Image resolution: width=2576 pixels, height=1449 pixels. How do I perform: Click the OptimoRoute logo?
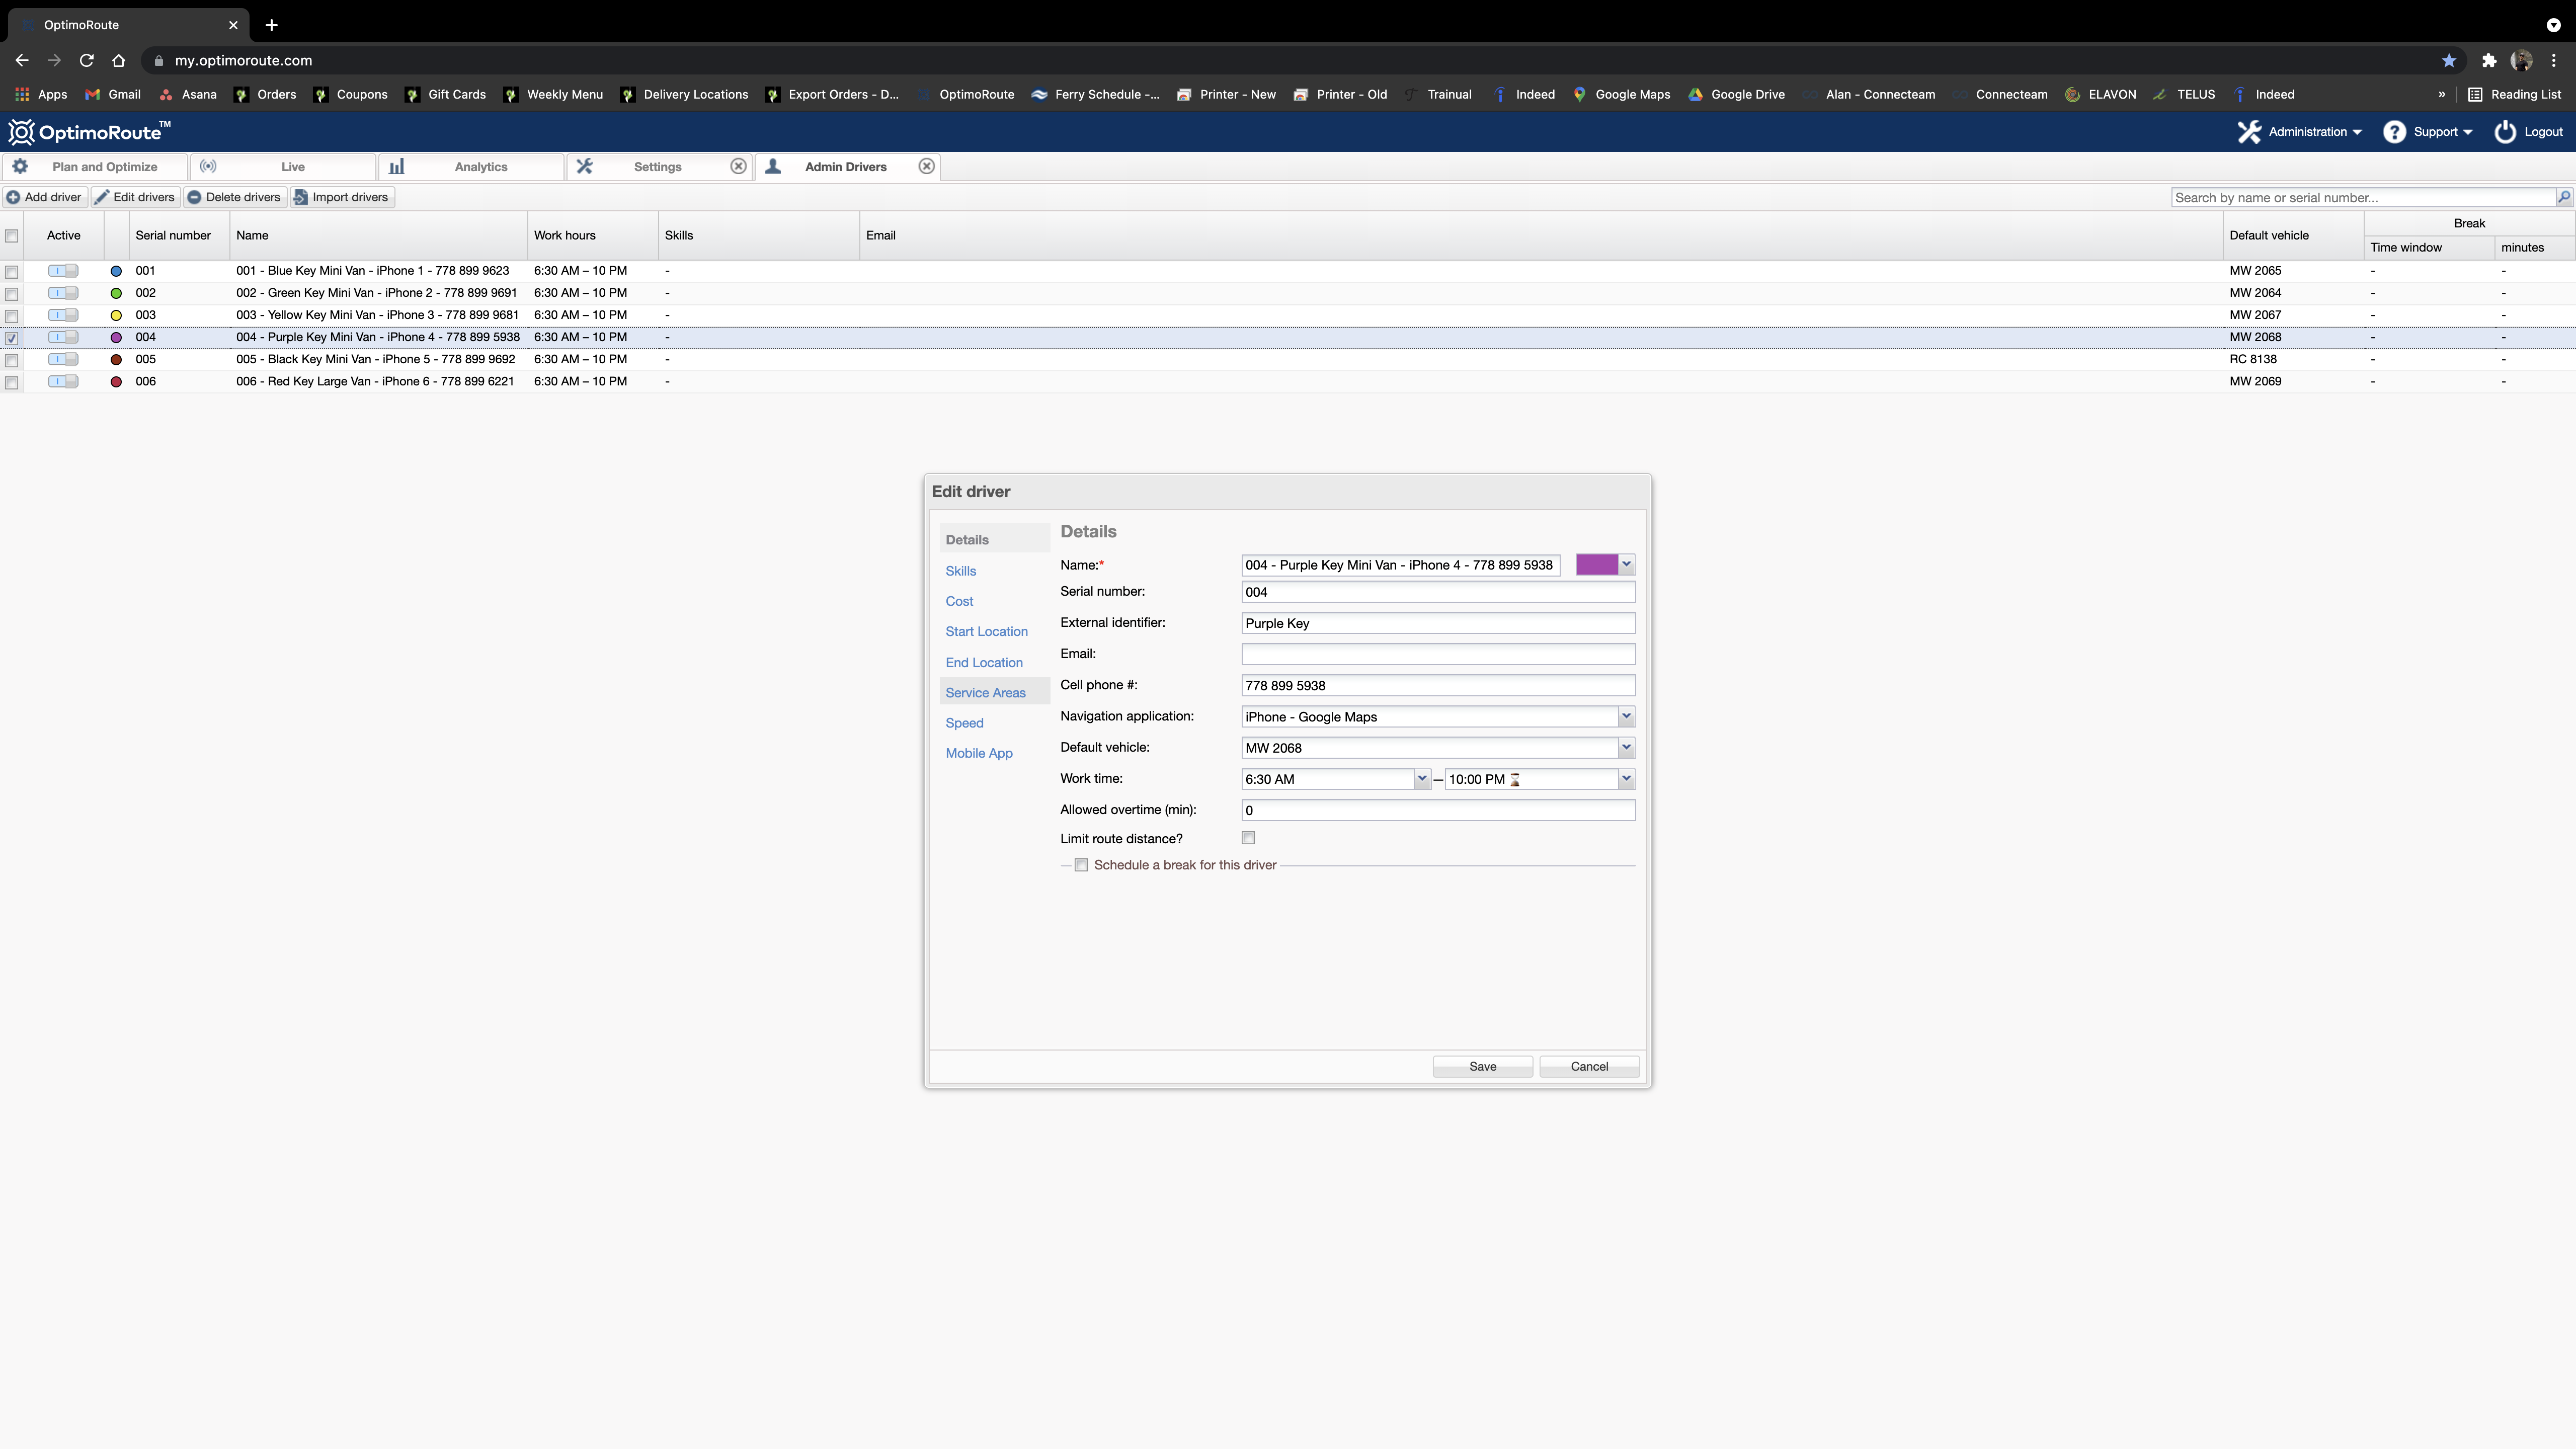[x=88, y=132]
